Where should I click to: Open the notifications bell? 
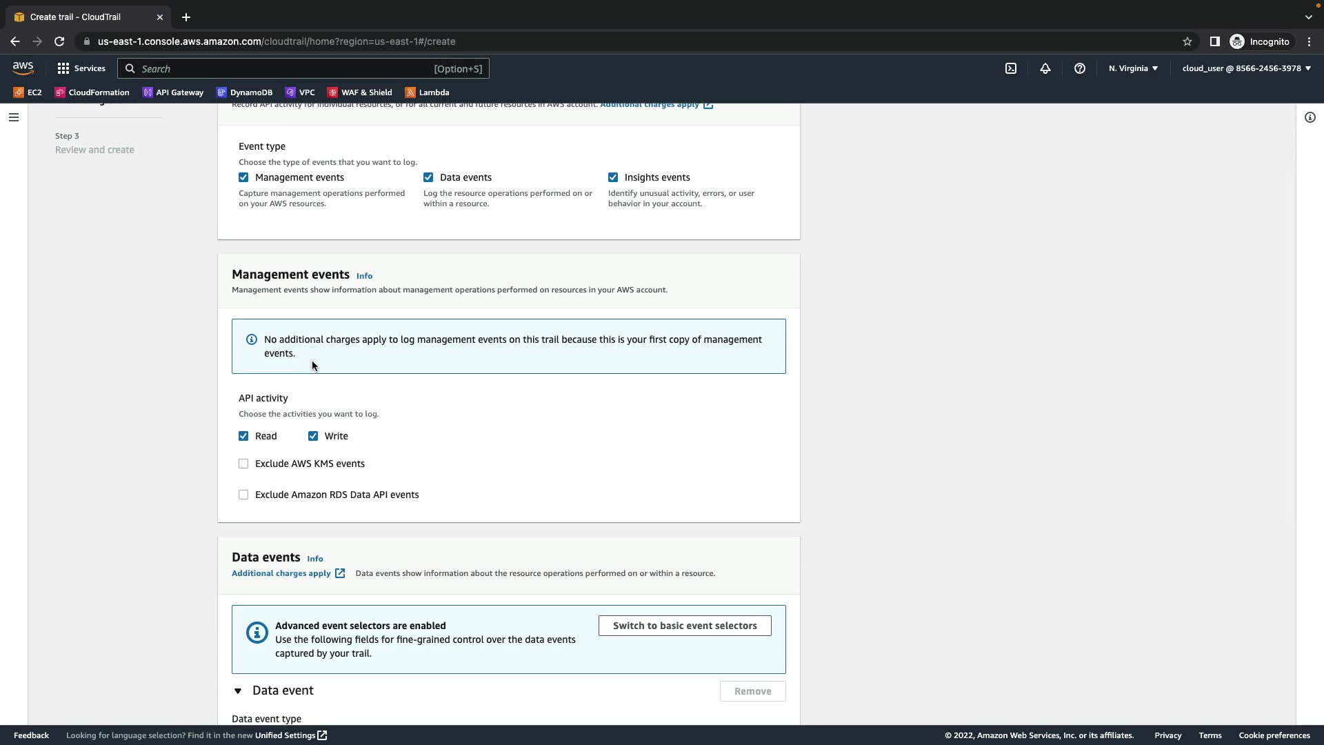tap(1045, 68)
